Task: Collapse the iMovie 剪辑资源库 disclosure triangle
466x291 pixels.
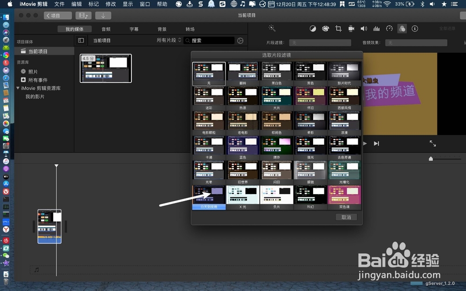Action: click(x=18, y=88)
